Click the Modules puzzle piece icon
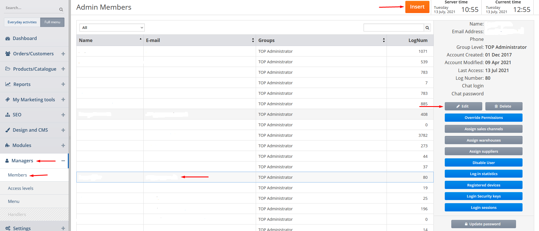 tap(8, 145)
